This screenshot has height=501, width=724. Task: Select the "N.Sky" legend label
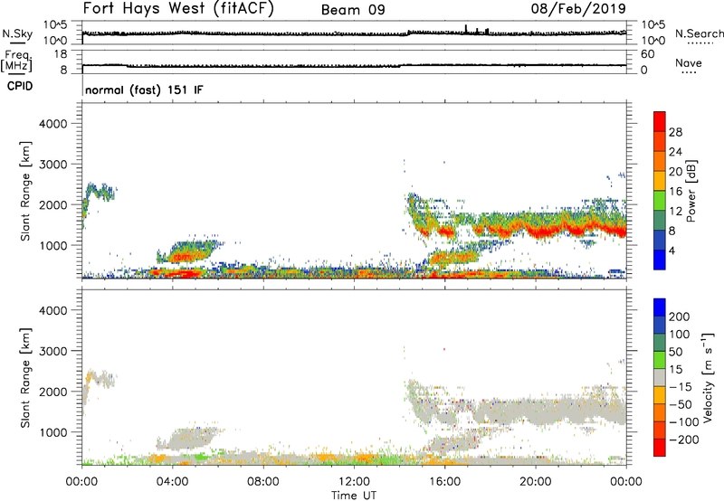[x=17, y=33]
